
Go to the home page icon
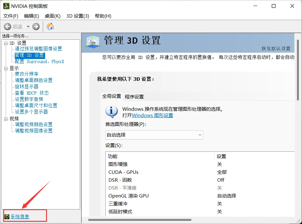[x=50, y=27]
